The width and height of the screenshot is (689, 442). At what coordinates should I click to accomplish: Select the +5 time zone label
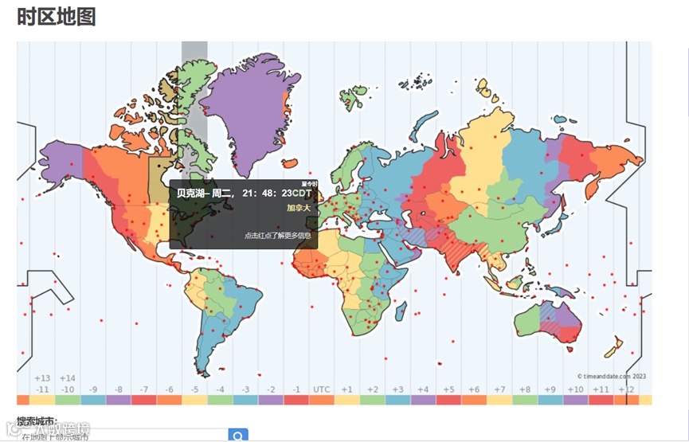[448, 389]
